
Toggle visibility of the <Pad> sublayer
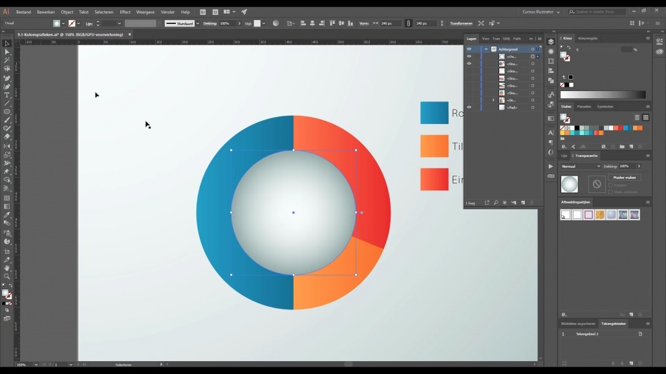(470, 107)
